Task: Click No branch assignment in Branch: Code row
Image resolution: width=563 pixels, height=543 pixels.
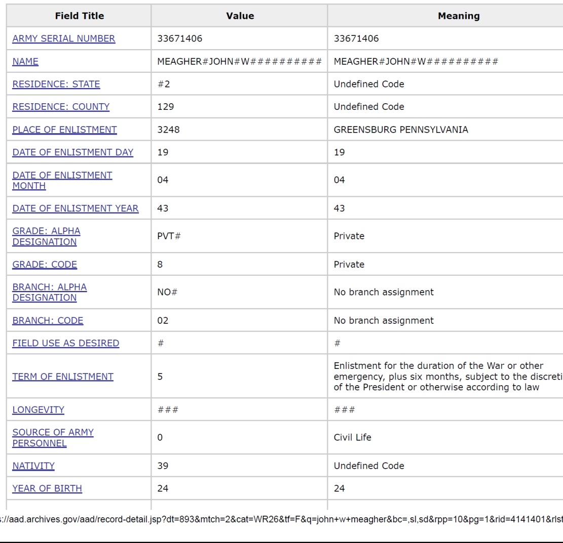Action: [384, 320]
